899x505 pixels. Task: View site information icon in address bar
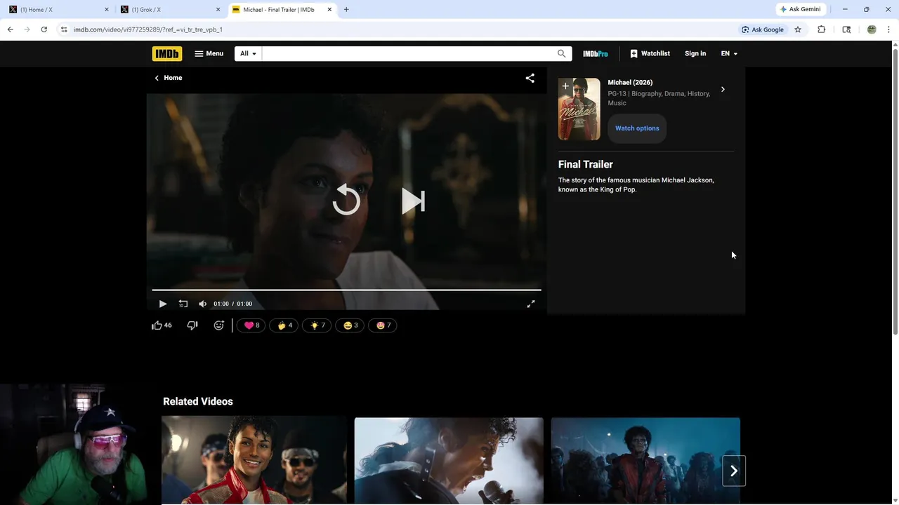pyautogui.click(x=64, y=29)
